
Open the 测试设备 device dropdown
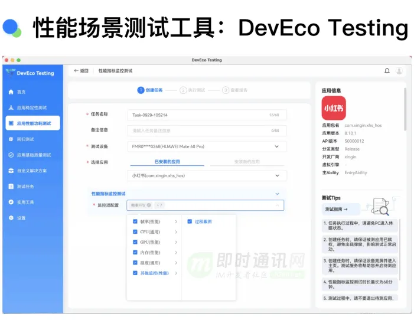pos(207,146)
